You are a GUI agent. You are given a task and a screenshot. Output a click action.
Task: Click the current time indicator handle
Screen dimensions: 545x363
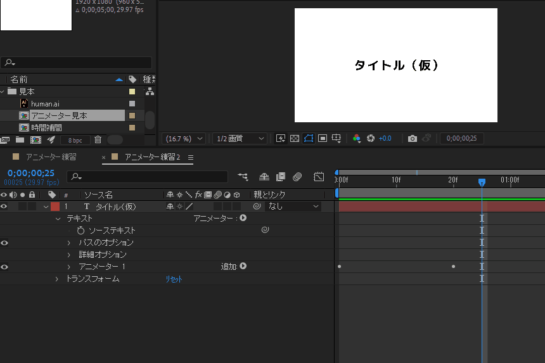tap(482, 182)
